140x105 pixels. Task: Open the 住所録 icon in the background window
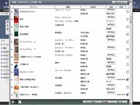click(x=6, y=3)
